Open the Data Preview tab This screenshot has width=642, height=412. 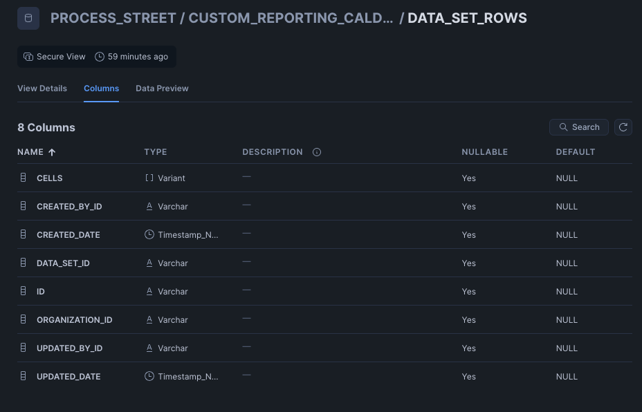[x=162, y=88]
